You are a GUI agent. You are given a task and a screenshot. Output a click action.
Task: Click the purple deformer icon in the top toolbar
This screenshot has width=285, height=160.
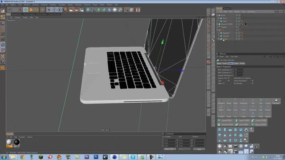point(110,10)
